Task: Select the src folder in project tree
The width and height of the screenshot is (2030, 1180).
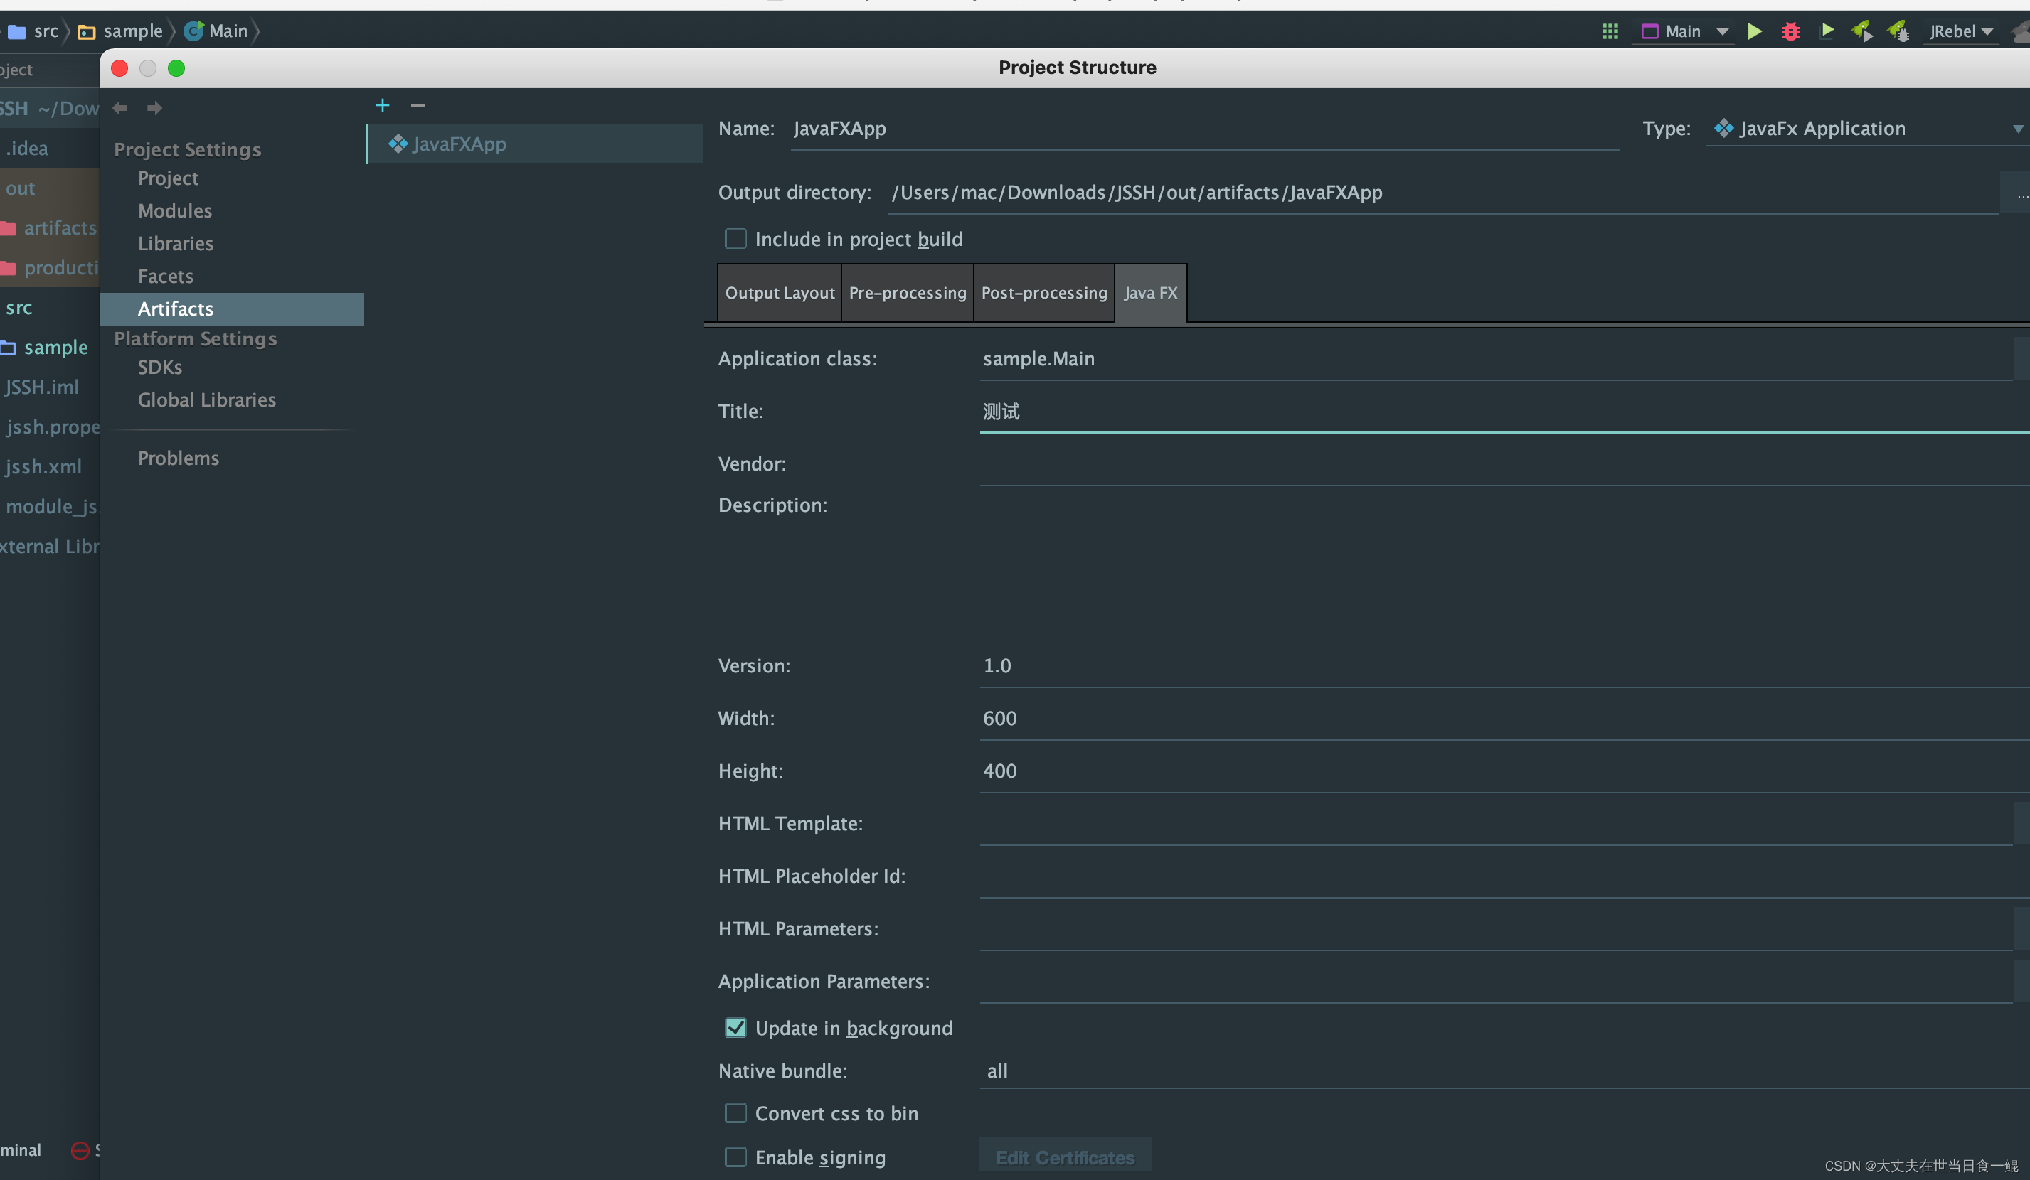Action: click(18, 309)
